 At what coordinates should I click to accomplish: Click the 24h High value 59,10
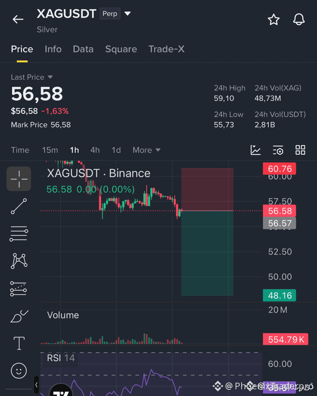224,98
